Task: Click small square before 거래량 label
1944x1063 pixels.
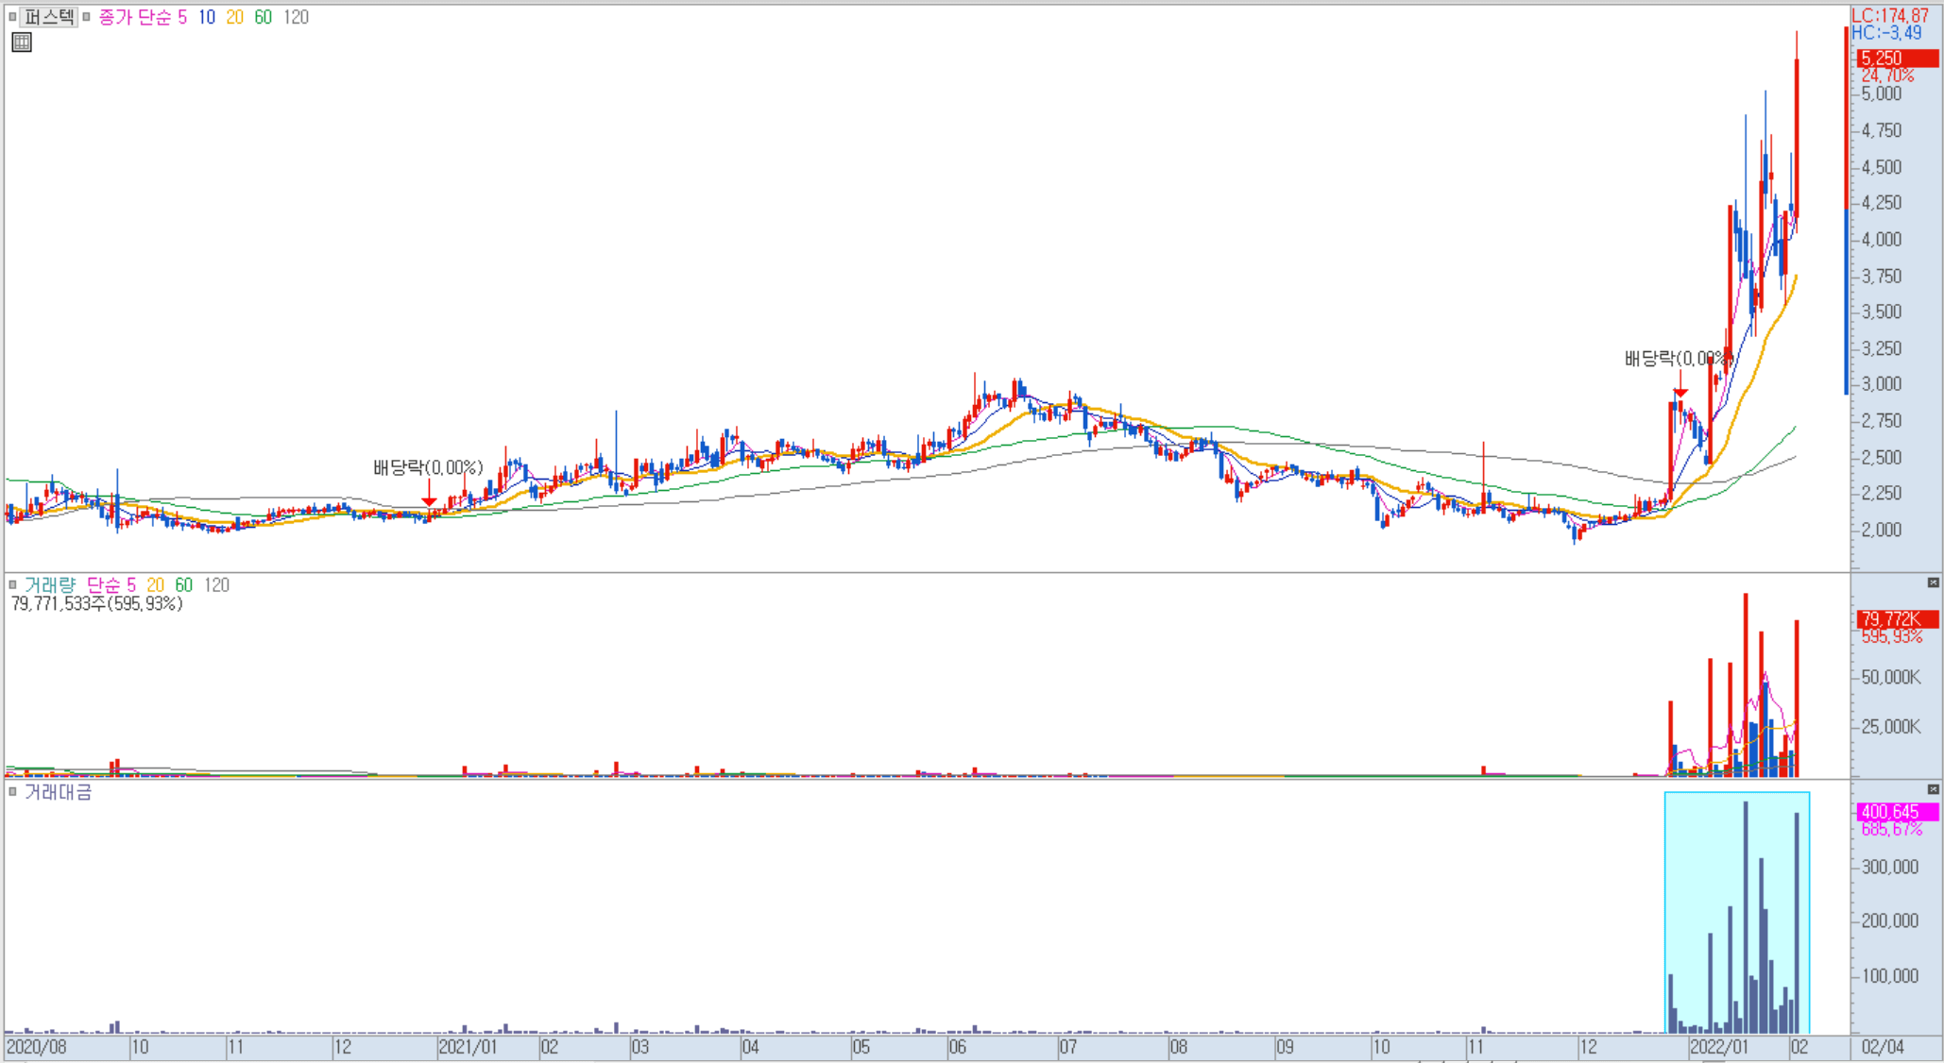Action: pyautogui.click(x=12, y=584)
